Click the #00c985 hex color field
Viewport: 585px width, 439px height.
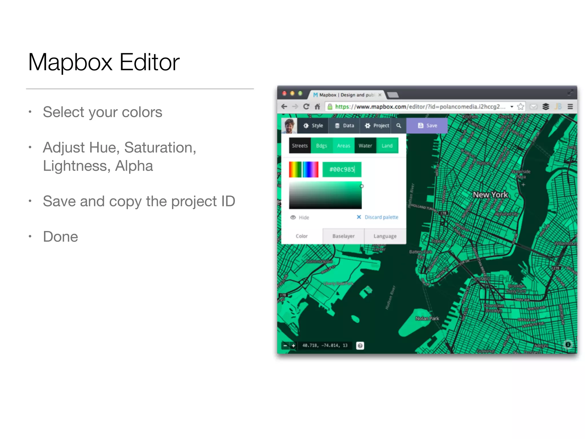click(x=342, y=169)
